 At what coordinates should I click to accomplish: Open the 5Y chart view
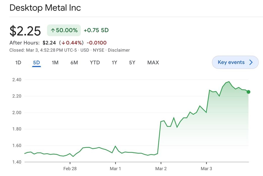132,63
